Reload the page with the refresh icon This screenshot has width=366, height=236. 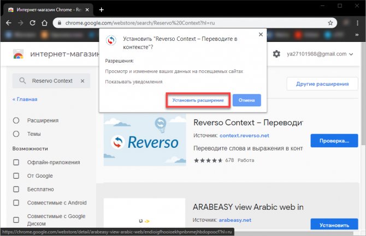(x=32, y=23)
